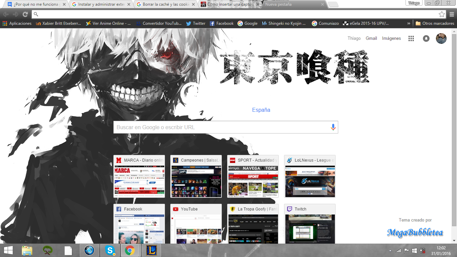Click the MegaBubbletea theme creator link

pyautogui.click(x=415, y=232)
